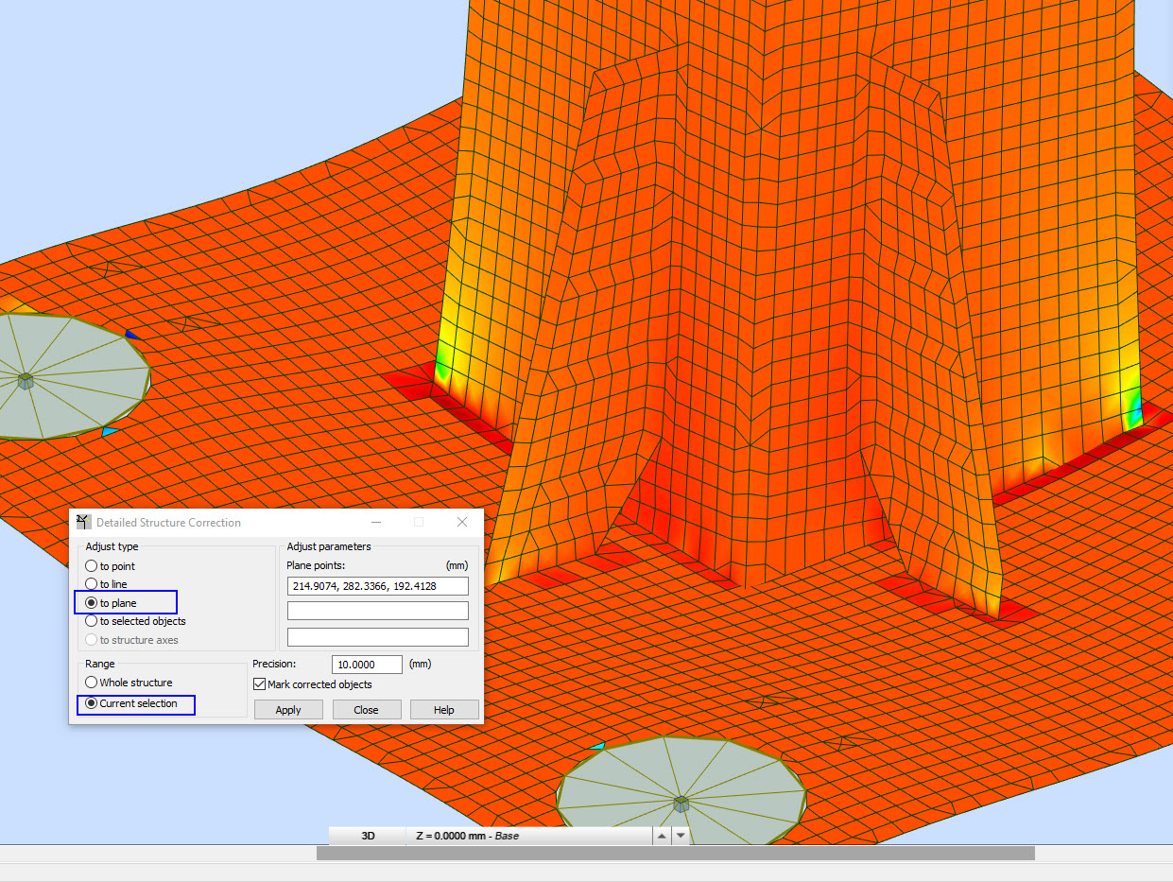This screenshot has width=1173, height=882.
Task: Choose "to selected objects" adjust type
Action: coord(92,621)
